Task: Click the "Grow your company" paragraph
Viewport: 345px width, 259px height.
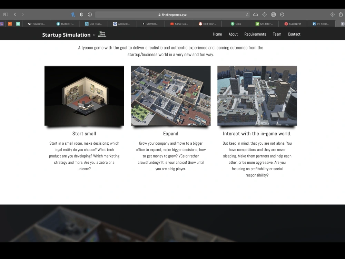Action: [171, 156]
